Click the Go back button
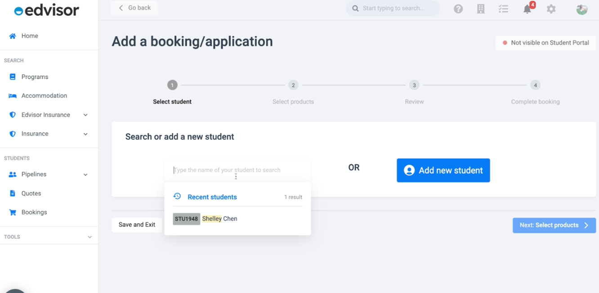The height and width of the screenshot is (293, 599). click(134, 8)
